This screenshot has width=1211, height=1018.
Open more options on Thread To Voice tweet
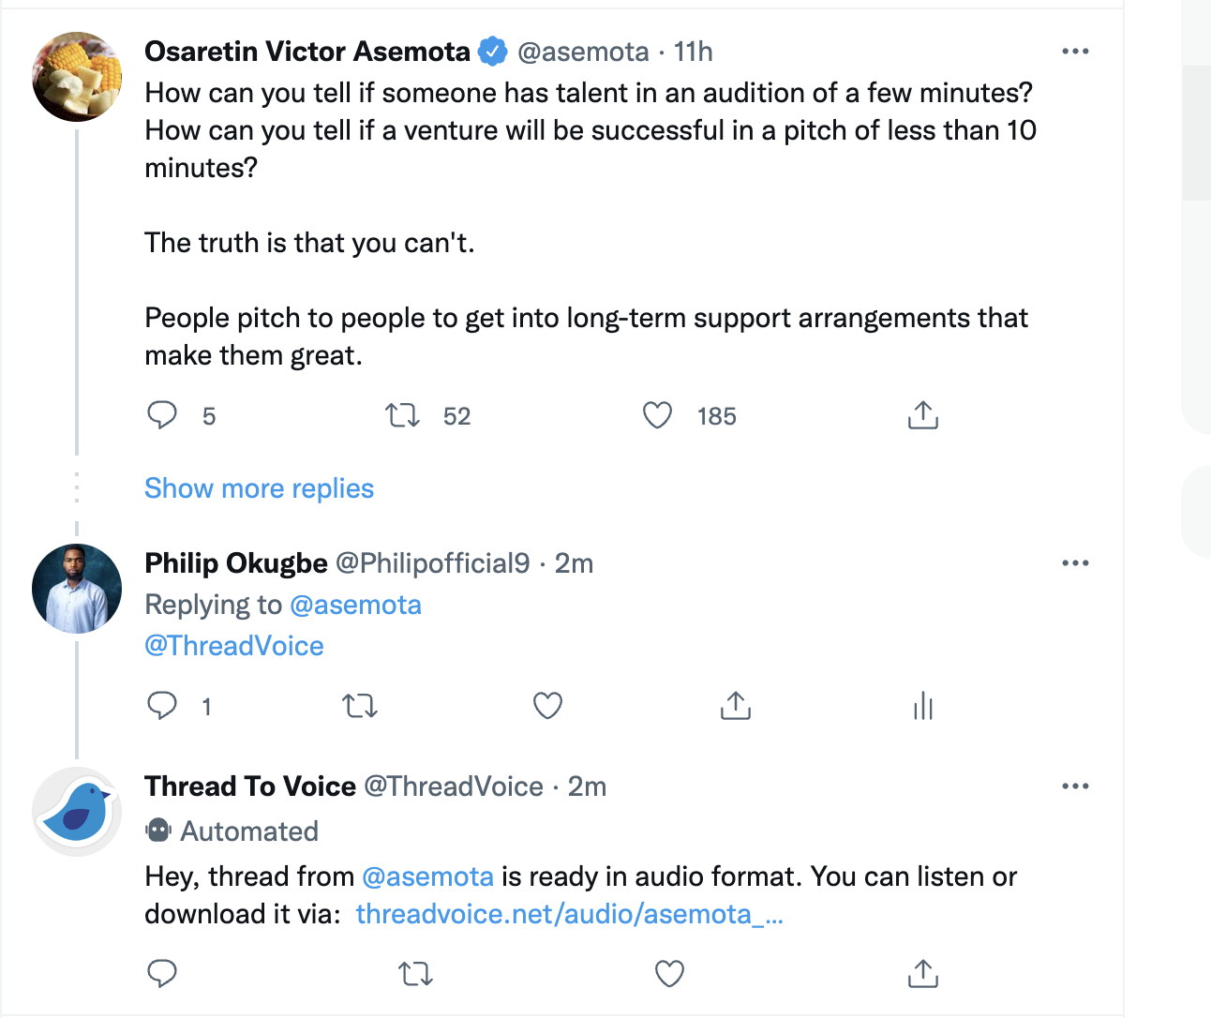click(x=1075, y=786)
